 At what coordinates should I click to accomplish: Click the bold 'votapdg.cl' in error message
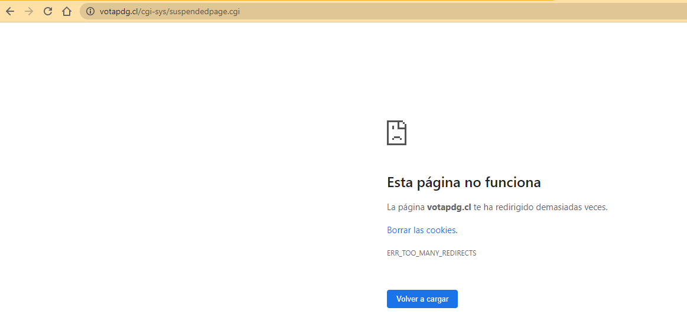coord(449,208)
